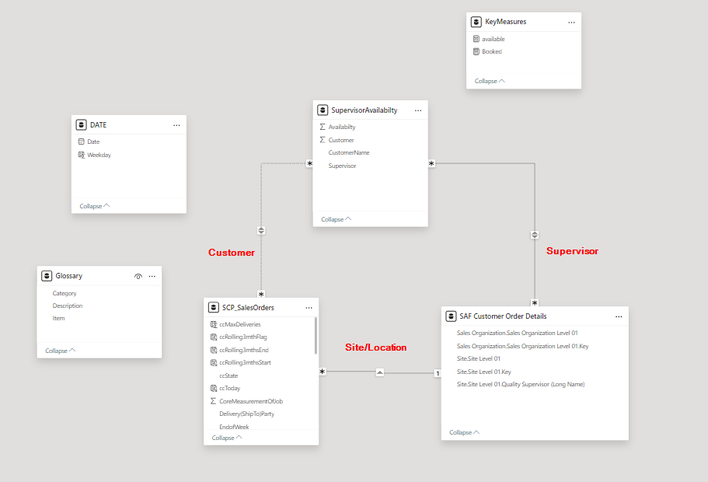Select the ccState field
The height and width of the screenshot is (482, 708).
point(228,375)
